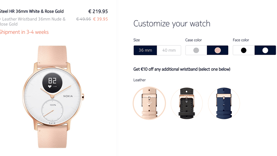This screenshot has width=277, height=156.
Task: Pick the silver case color swatch
Action: [196, 50]
